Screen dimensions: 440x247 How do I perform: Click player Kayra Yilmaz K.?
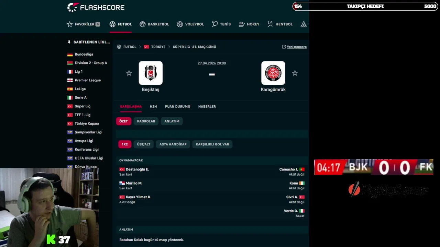point(139,197)
